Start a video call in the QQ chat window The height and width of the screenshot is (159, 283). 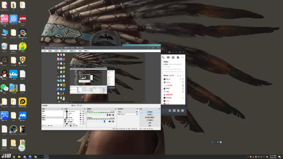pyautogui.click(x=168, y=57)
